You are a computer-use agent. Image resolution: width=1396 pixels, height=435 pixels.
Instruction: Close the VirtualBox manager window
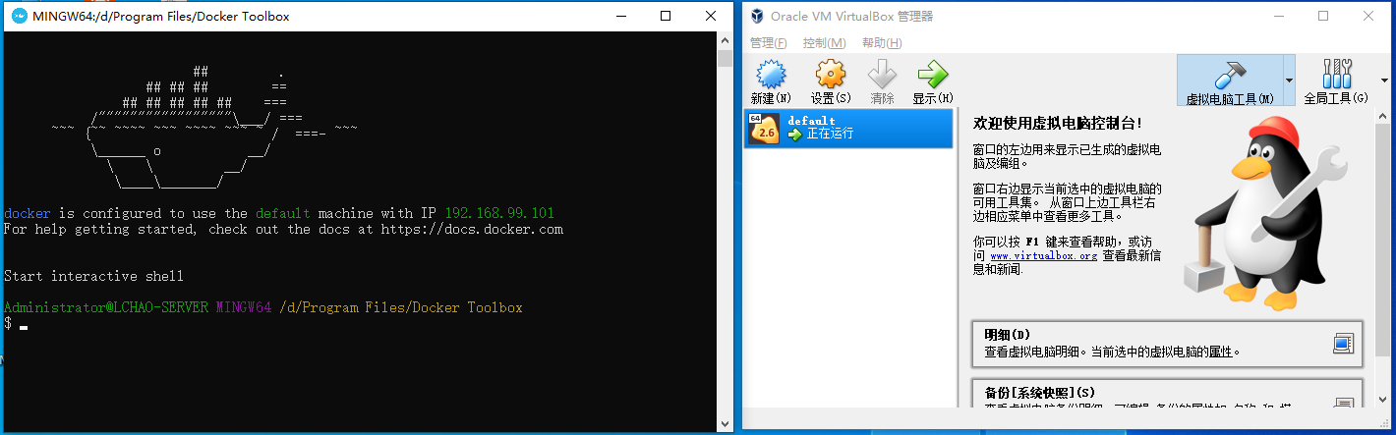[x=1368, y=16]
